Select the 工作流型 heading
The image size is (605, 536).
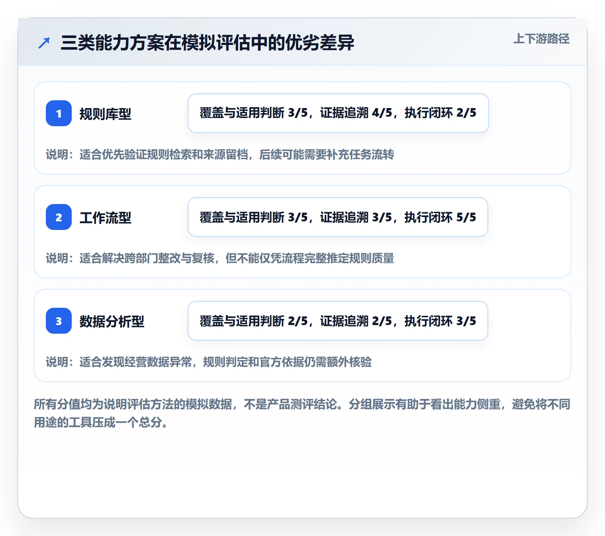[x=105, y=217]
